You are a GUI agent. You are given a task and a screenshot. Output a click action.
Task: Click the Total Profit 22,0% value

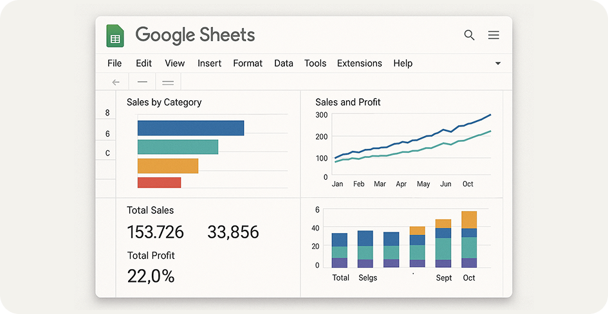click(151, 276)
